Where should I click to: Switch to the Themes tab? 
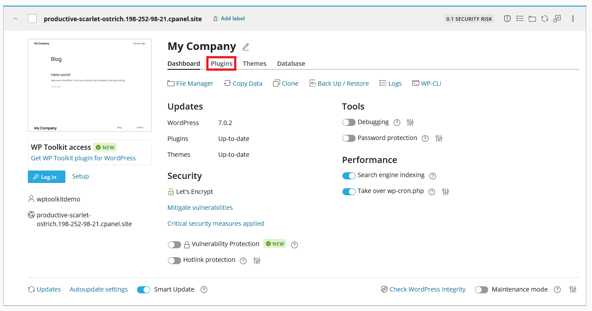click(x=254, y=64)
